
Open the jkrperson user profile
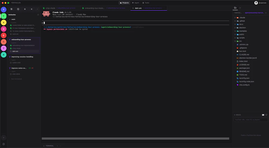(260, 3)
